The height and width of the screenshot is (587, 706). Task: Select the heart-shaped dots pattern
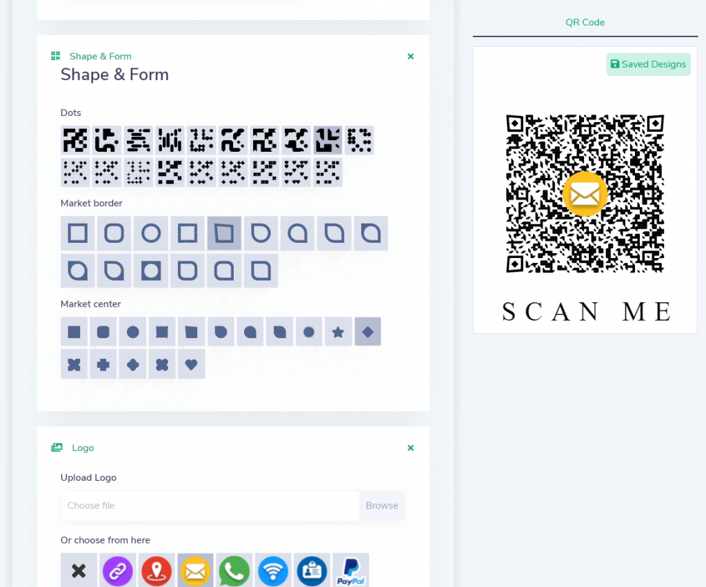tap(296, 172)
